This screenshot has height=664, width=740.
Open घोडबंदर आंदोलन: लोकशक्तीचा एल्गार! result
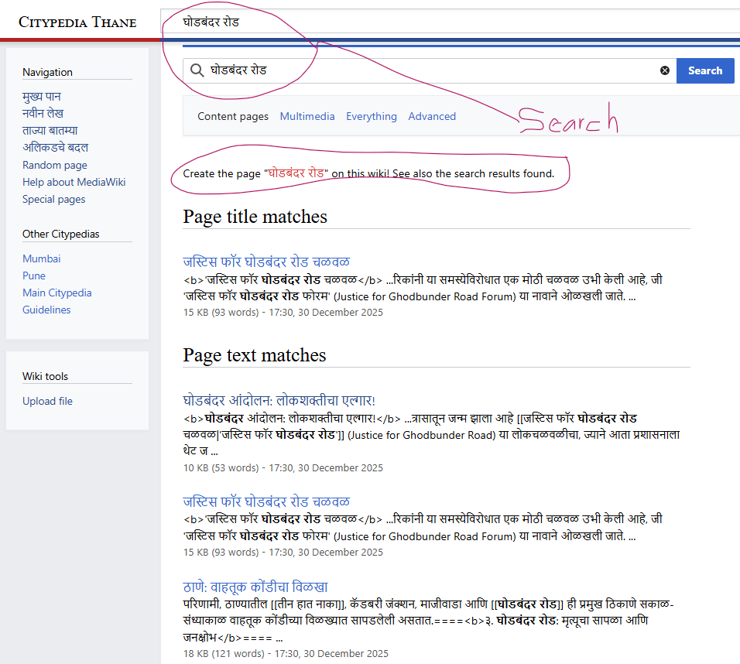point(279,400)
